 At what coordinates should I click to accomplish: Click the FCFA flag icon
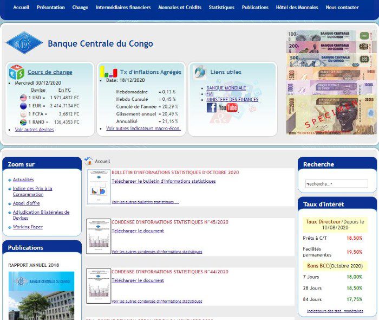23,114
